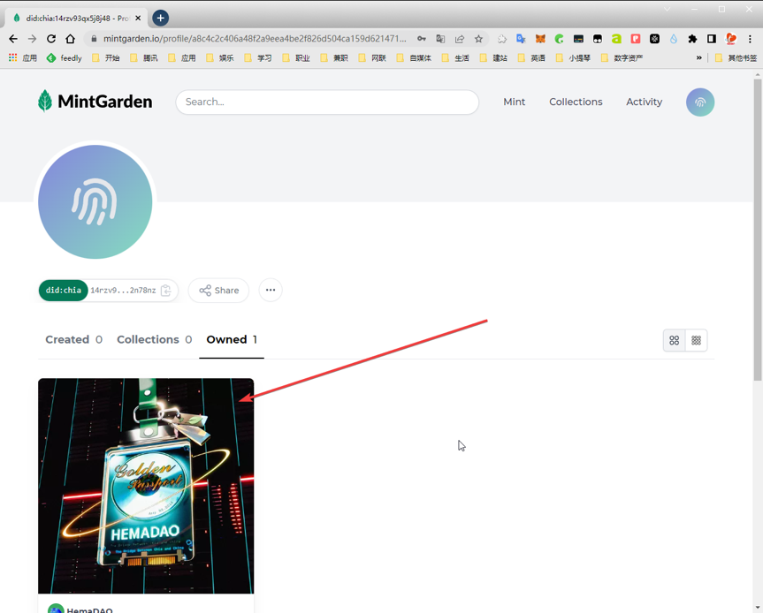Open the profile avatar menu at top right
The width and height of the screenshot is (763, 613).
(699, 102)
